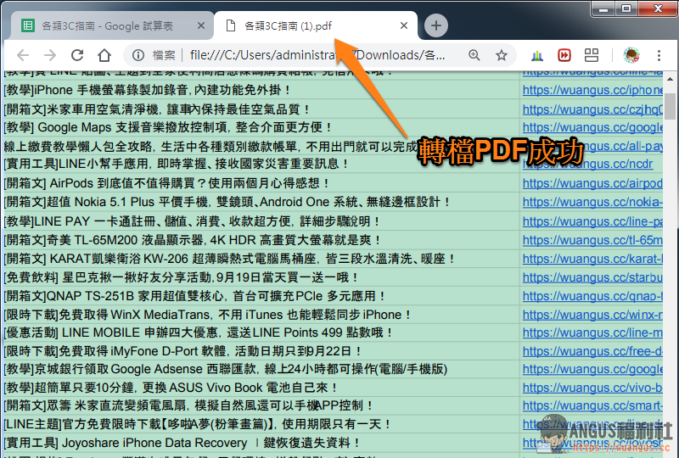Close the 各類3C指南 Google 試算表 tab

click(201, 25)
